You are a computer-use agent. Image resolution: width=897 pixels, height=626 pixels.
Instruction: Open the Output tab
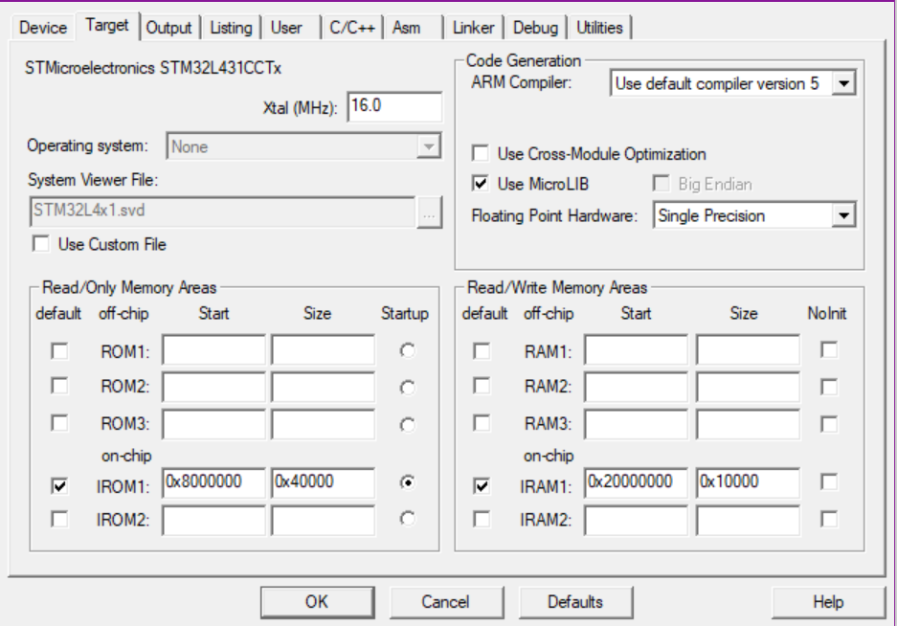168,28
